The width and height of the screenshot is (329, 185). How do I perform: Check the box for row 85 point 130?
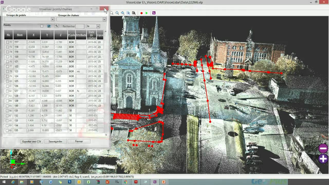(x=7, y=106)
